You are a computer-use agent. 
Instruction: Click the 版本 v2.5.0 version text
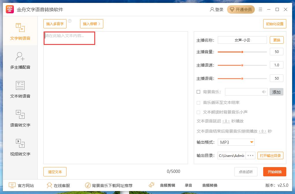tap(277, 185)
